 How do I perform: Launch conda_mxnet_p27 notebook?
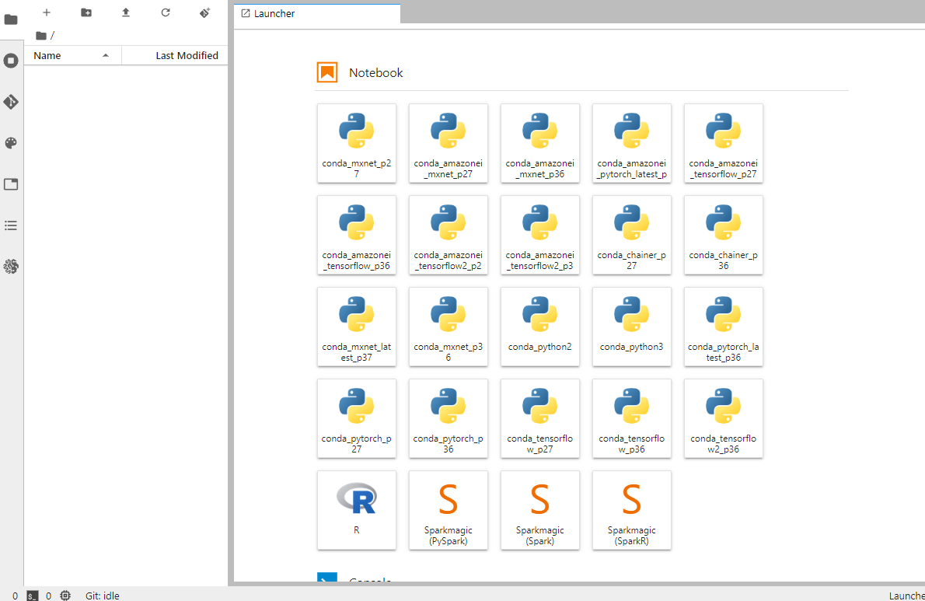click(356, 143)
